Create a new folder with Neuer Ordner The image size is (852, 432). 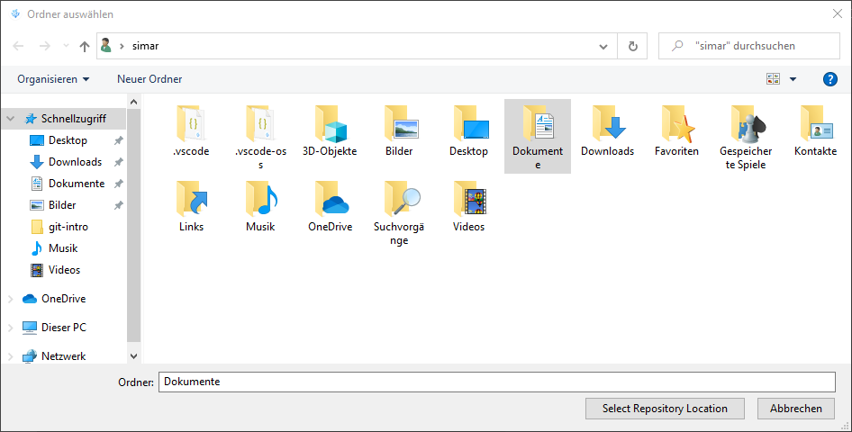click(x=150, y=79)
